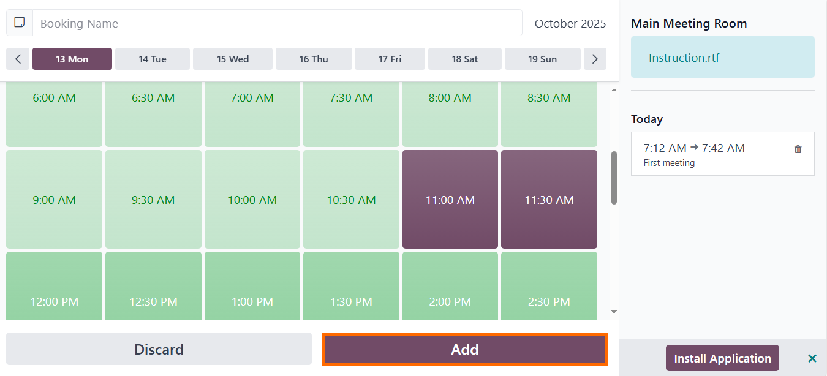Screen dimensions: 827x376
Task: Type in the Booking Name field
Action: coord(277,23)
